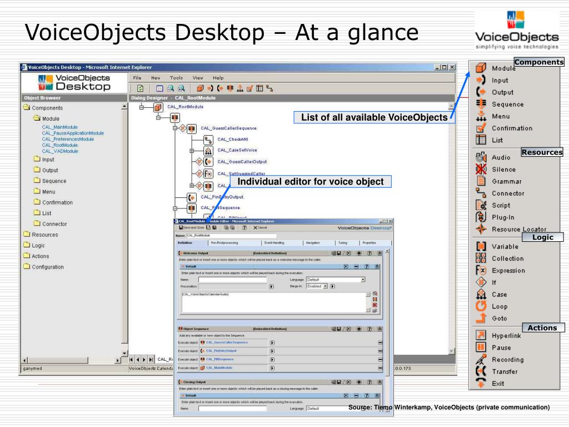Click the expression icon beside CAL_SetGuessedCaller

[x=208, y=174]
